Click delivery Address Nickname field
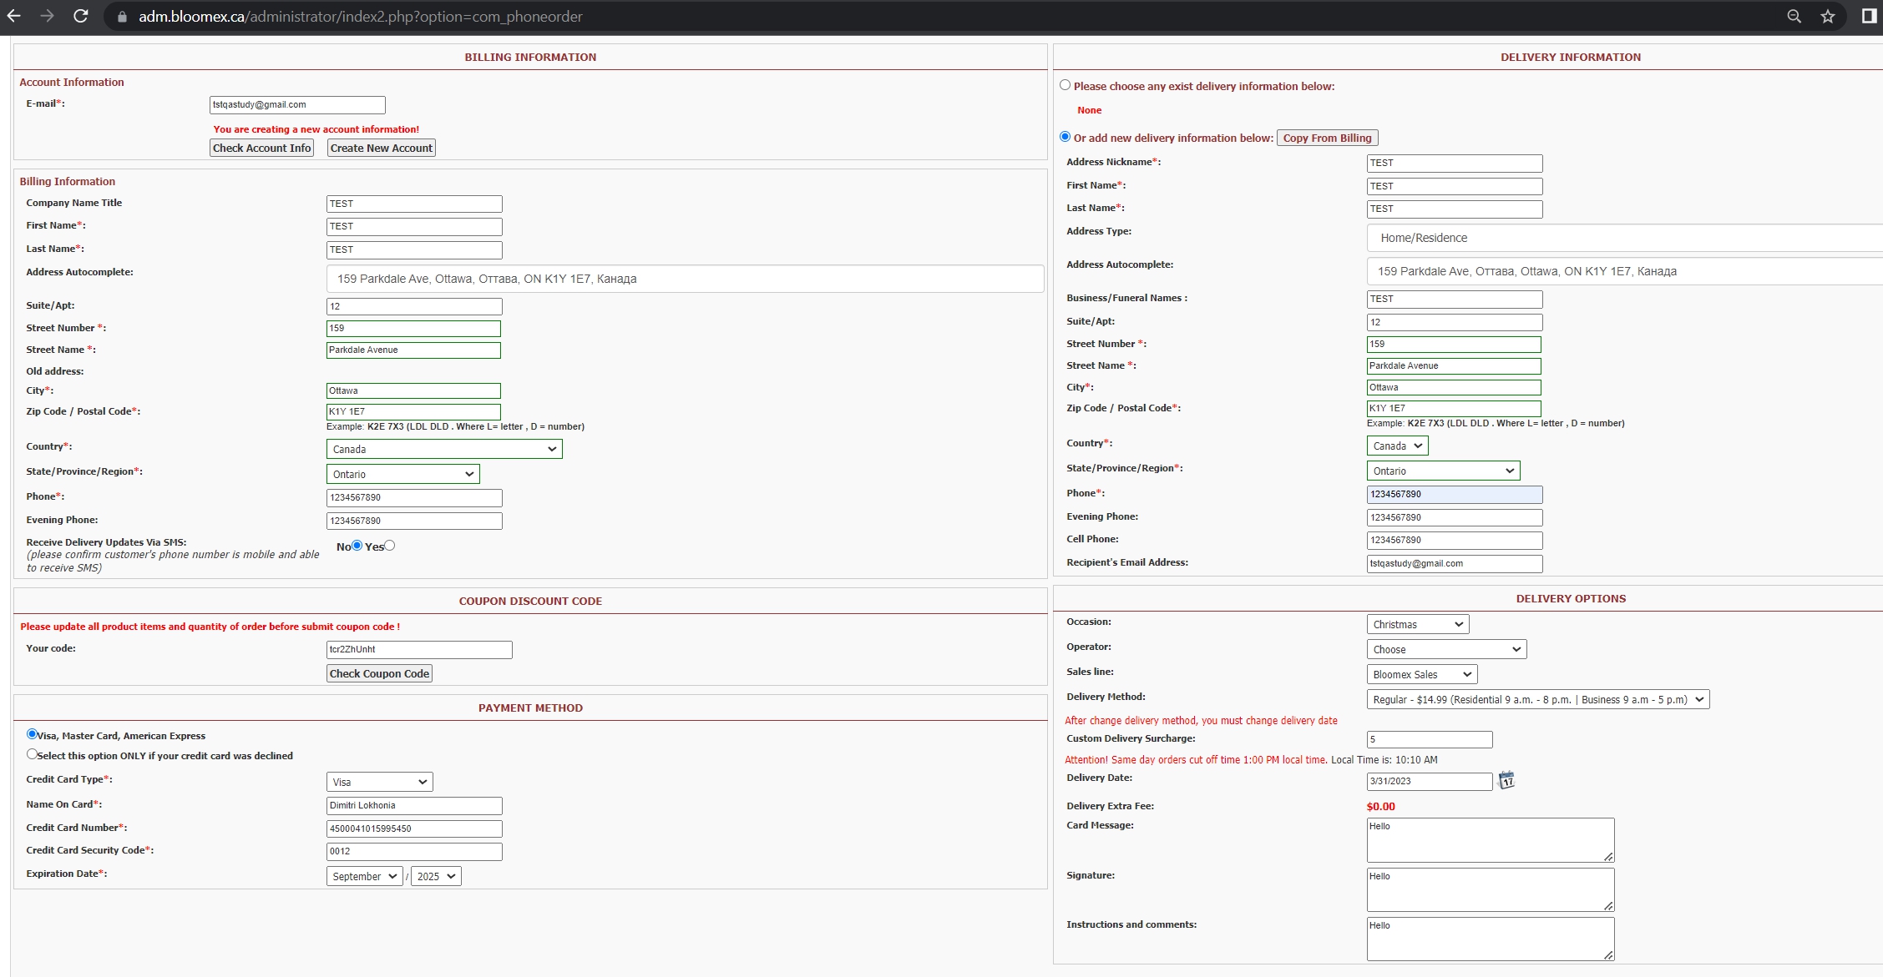 click(x=1455, y=163)
